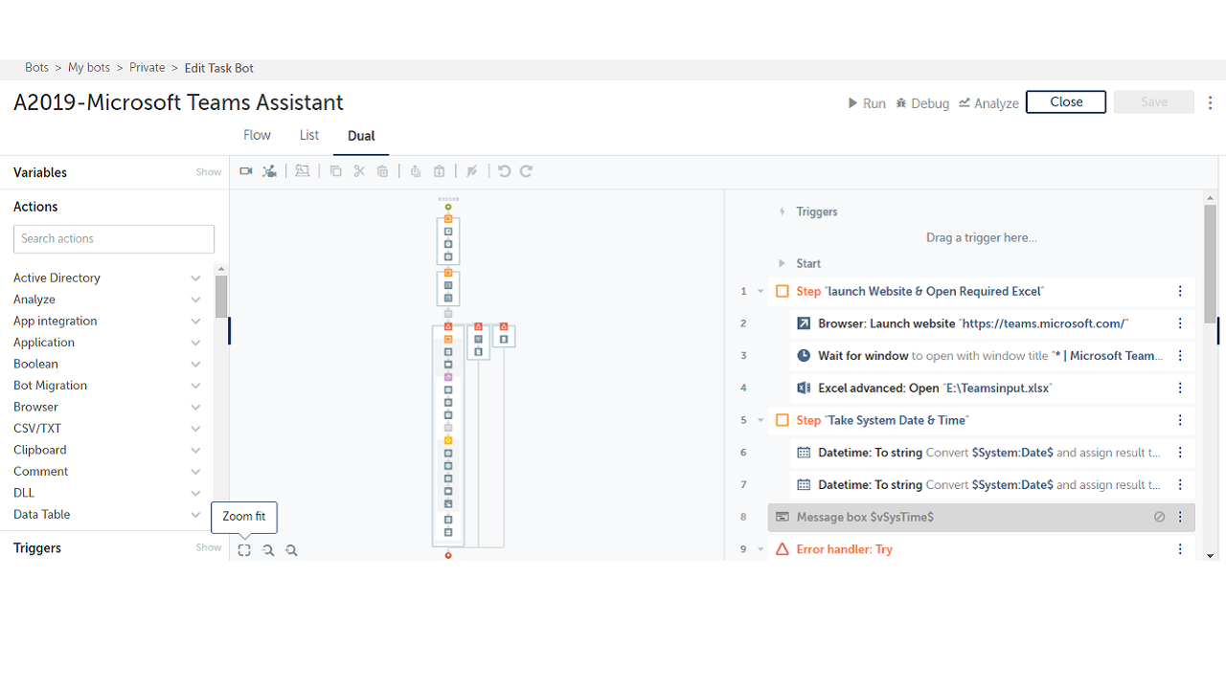Collapse the 'Take System Date & Time' step

[761, 420]
